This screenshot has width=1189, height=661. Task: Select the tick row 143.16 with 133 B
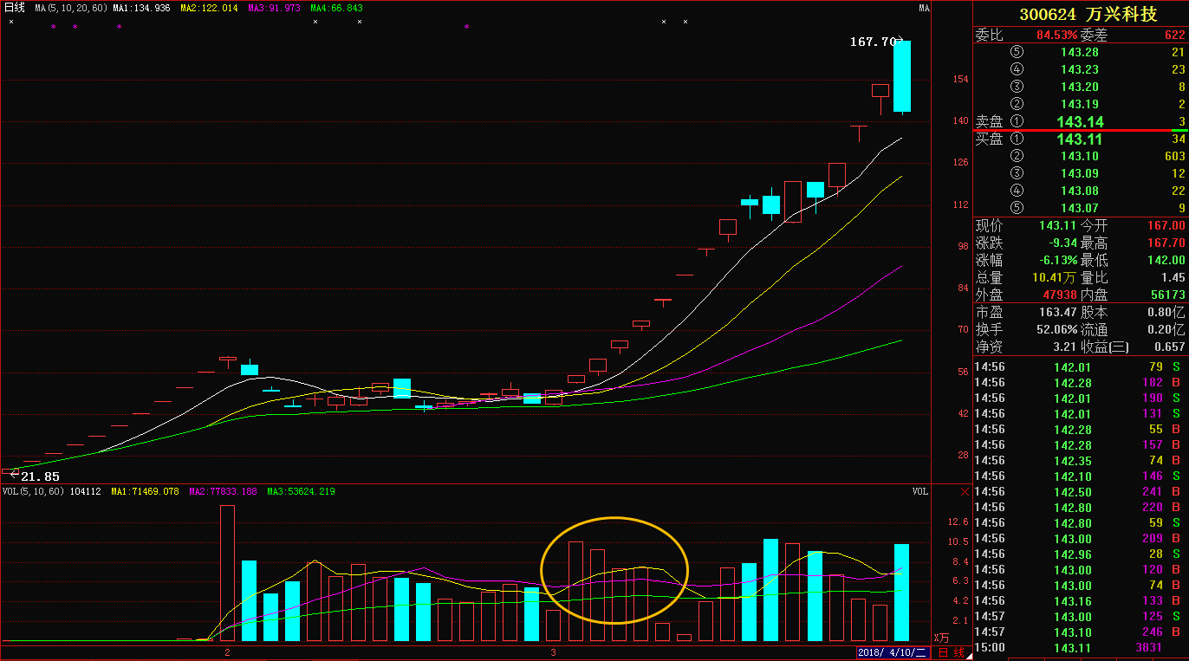point(1081,600)
